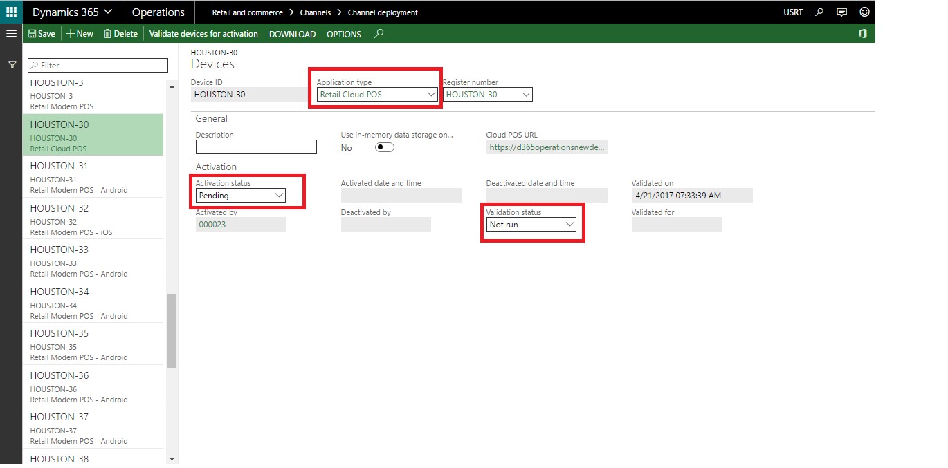
Task: Go to the Channels breadcrumb
Action: [315, 12]
